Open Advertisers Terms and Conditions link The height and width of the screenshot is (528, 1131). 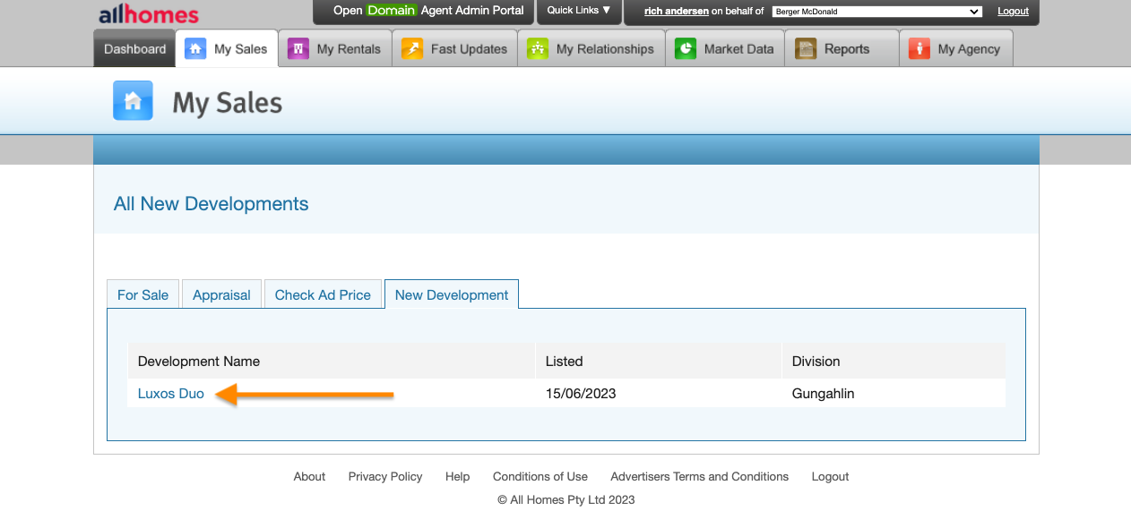pyautogui.click(x=699, y=477)
